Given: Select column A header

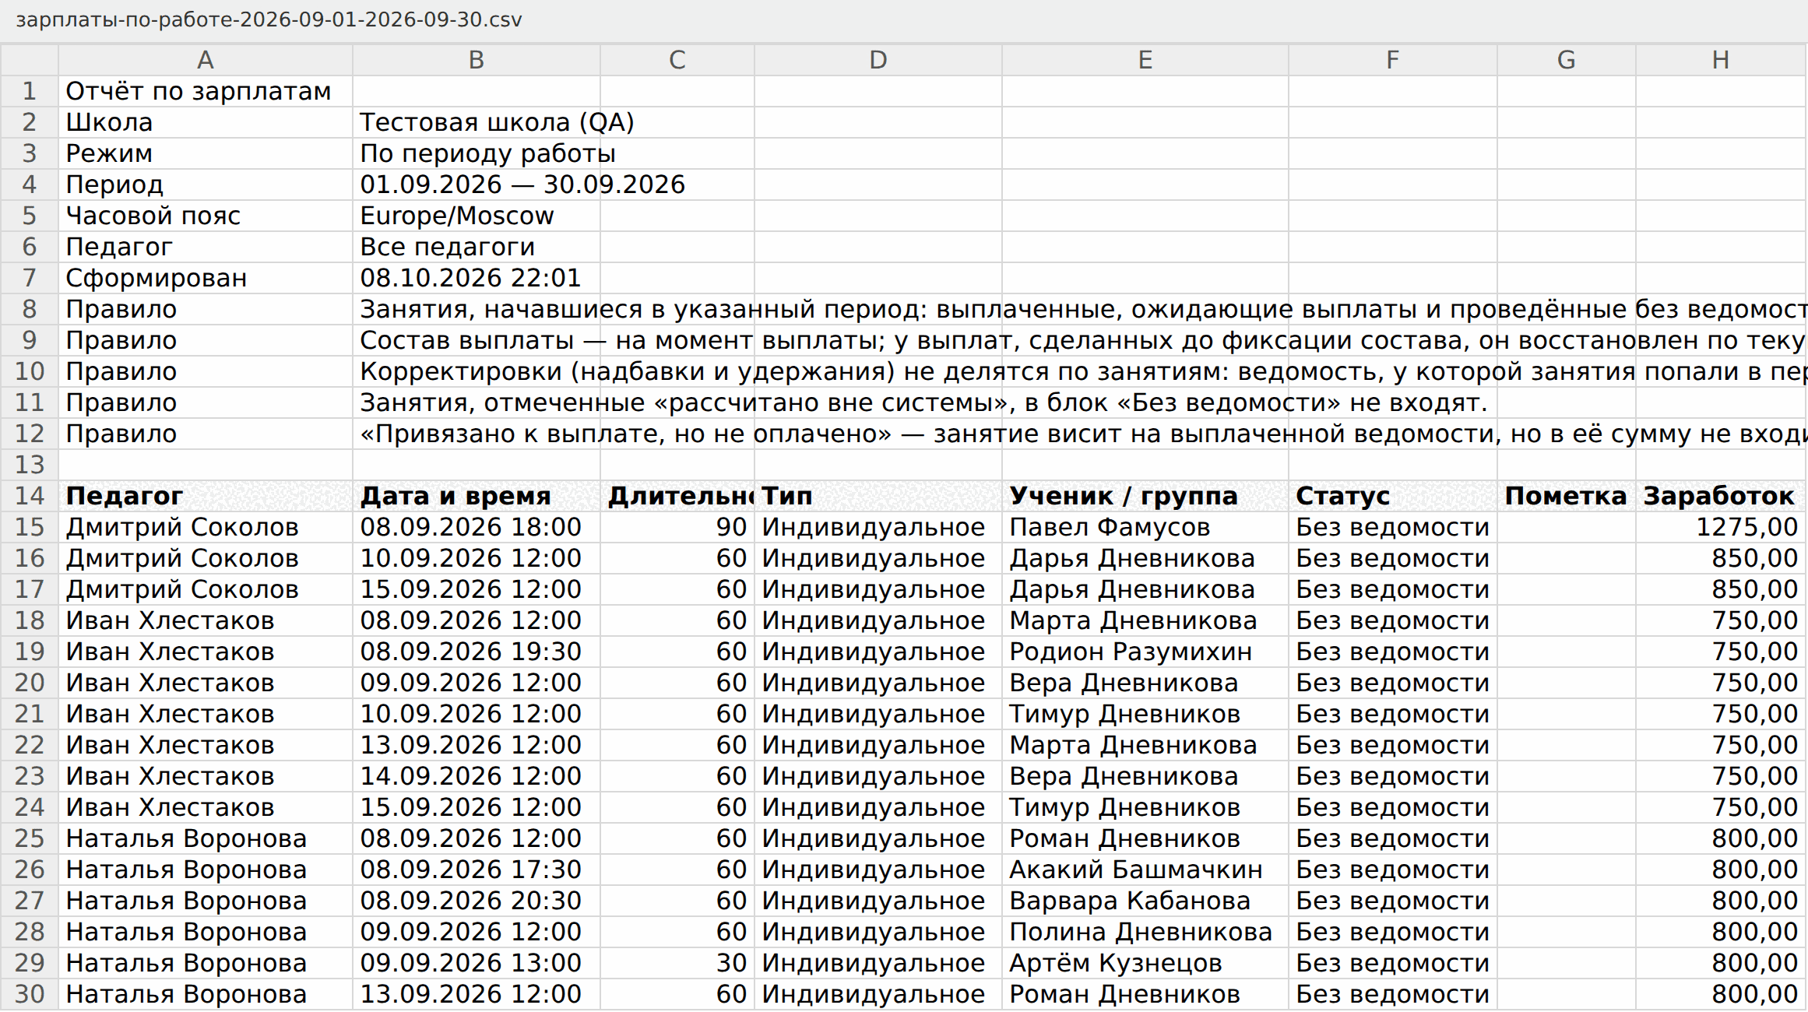Looking at the screenshot, I should 206,60.
